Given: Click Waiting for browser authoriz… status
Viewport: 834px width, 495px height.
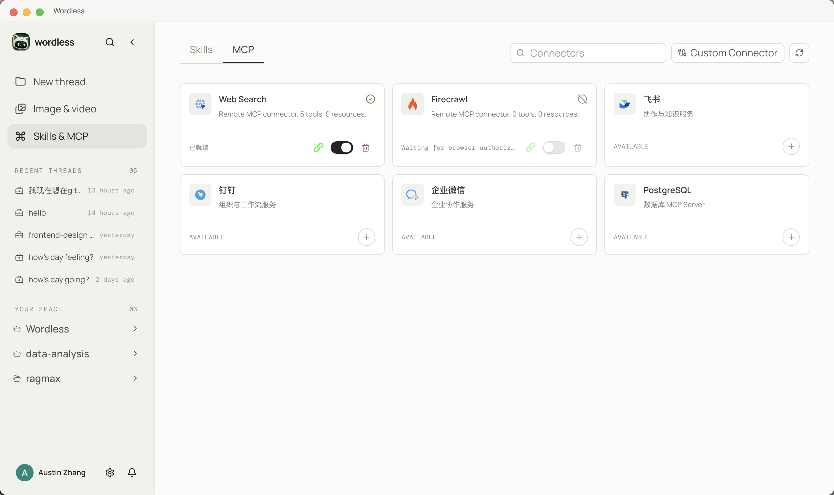Looking at the screenshot, I should (x=458, y=148).
